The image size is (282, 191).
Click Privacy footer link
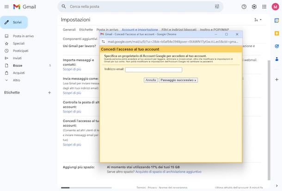click(153, 188)
